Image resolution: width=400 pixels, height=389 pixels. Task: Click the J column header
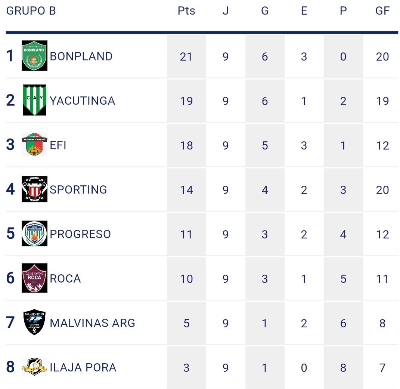pos(226,11)
